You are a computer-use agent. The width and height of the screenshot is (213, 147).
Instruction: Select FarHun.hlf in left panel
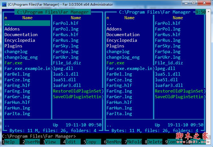[17, 102]
